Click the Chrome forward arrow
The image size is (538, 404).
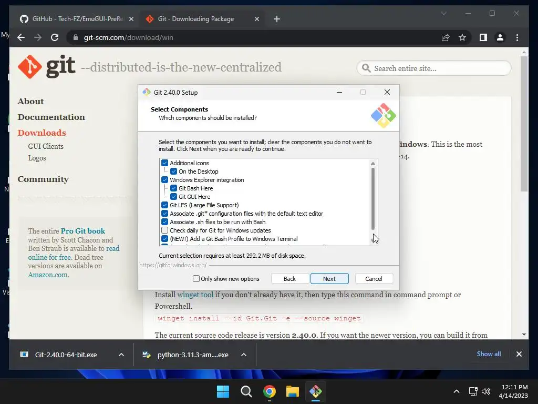38,37
